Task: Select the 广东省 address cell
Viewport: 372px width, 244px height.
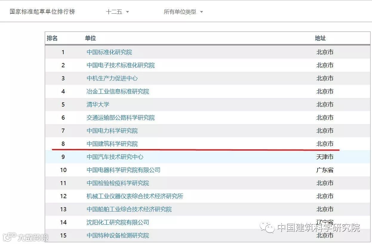Action: 325,170
